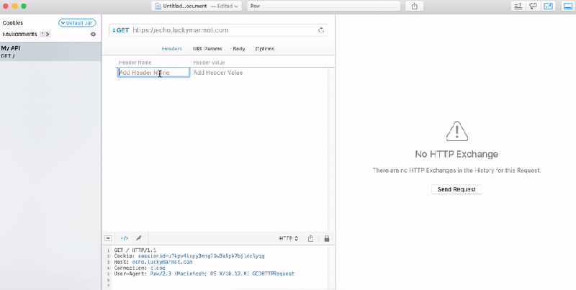Click the refresh icon in URL bar
576x290 pixels.
coord(321,30)
